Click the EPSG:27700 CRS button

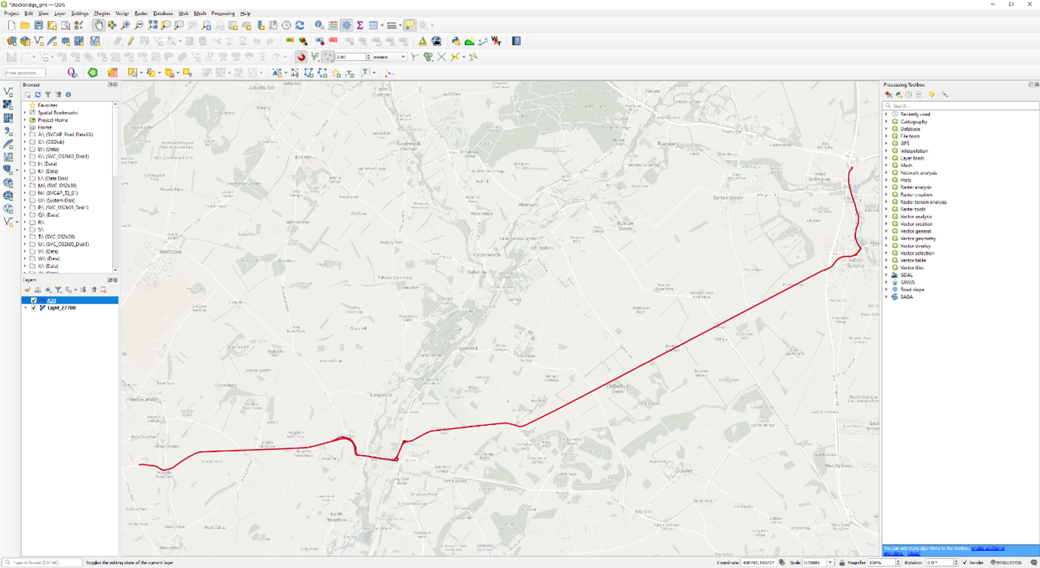1005,563
